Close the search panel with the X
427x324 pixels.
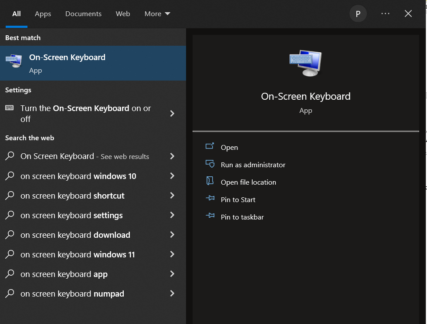(x=408, y=13)
